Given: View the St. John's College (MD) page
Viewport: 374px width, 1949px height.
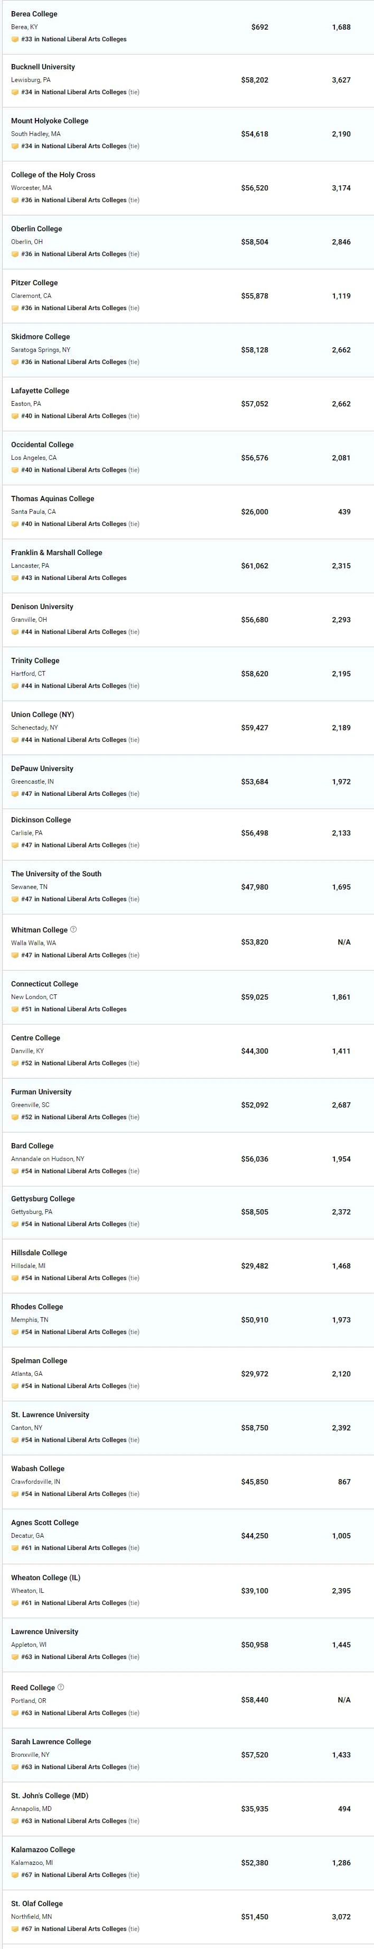Looking at the screenshot, I should click(50, 1794).
